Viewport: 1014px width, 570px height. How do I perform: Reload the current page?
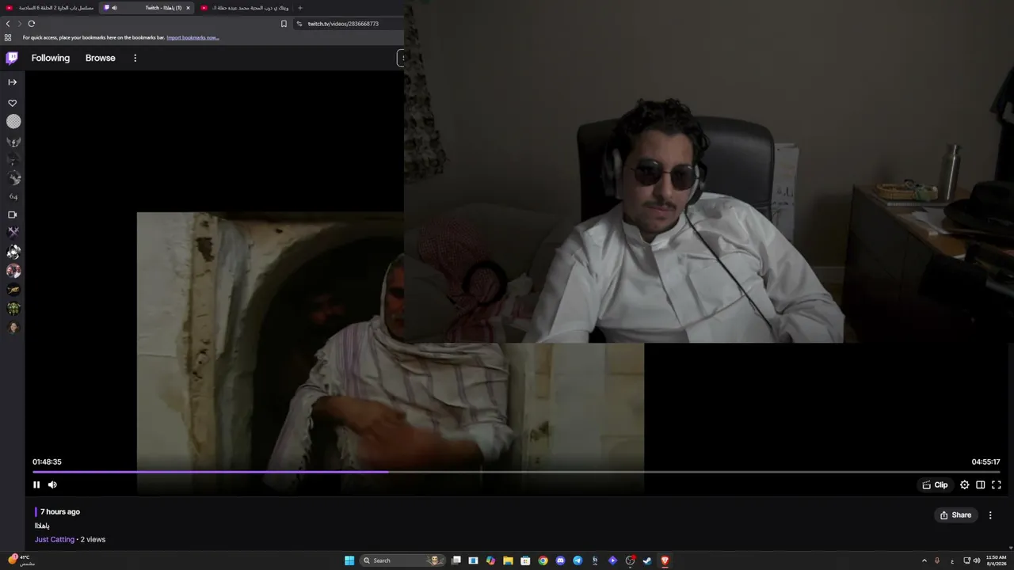point(32,24)
